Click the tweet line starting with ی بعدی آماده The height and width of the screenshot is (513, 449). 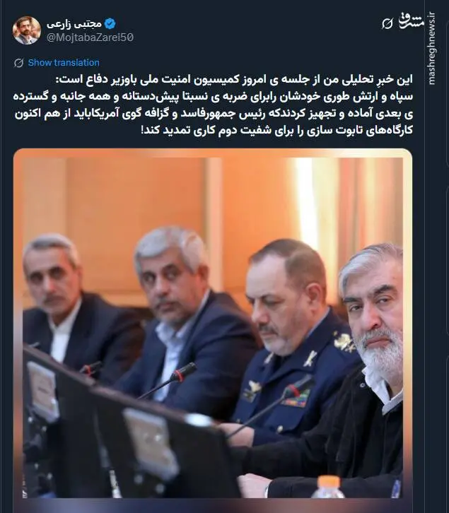pos(214,114)
